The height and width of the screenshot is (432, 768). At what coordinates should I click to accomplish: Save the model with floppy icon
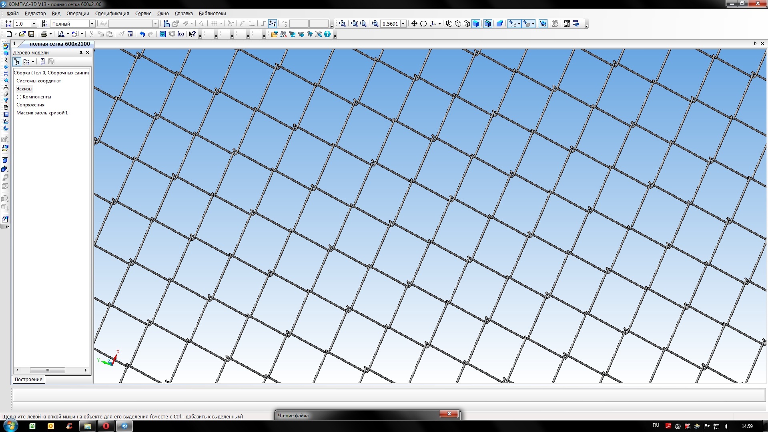pos(31,34)
